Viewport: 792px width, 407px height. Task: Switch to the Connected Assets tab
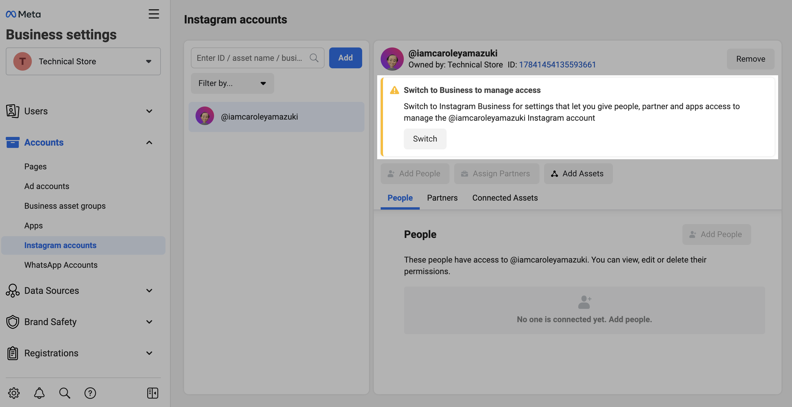pyautogui.click(x=505, y=198)
